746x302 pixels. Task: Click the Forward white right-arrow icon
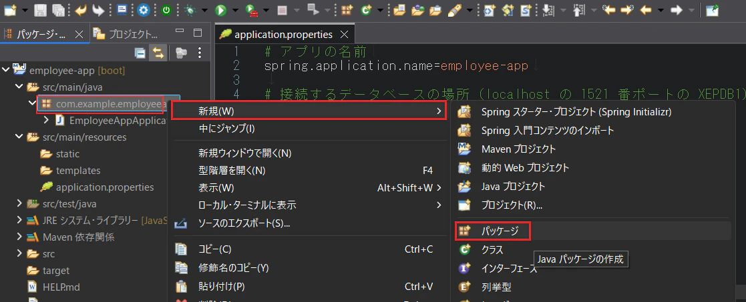click(x=676, y=10)
